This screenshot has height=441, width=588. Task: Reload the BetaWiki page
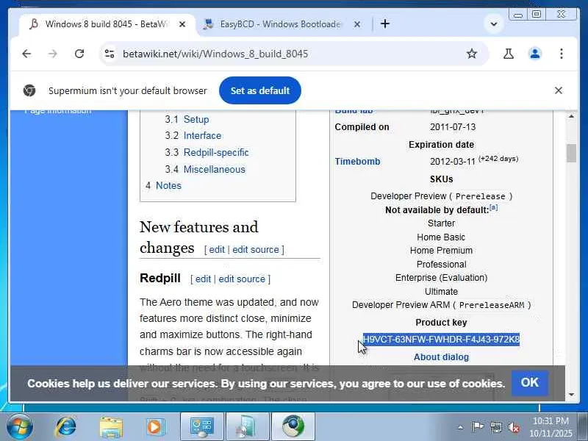coord(79,54)
